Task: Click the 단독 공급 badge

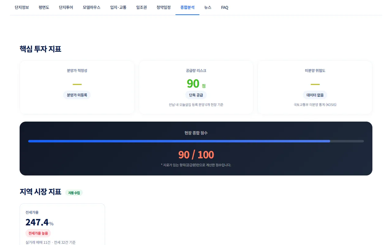Action: [x=196, y=95]
